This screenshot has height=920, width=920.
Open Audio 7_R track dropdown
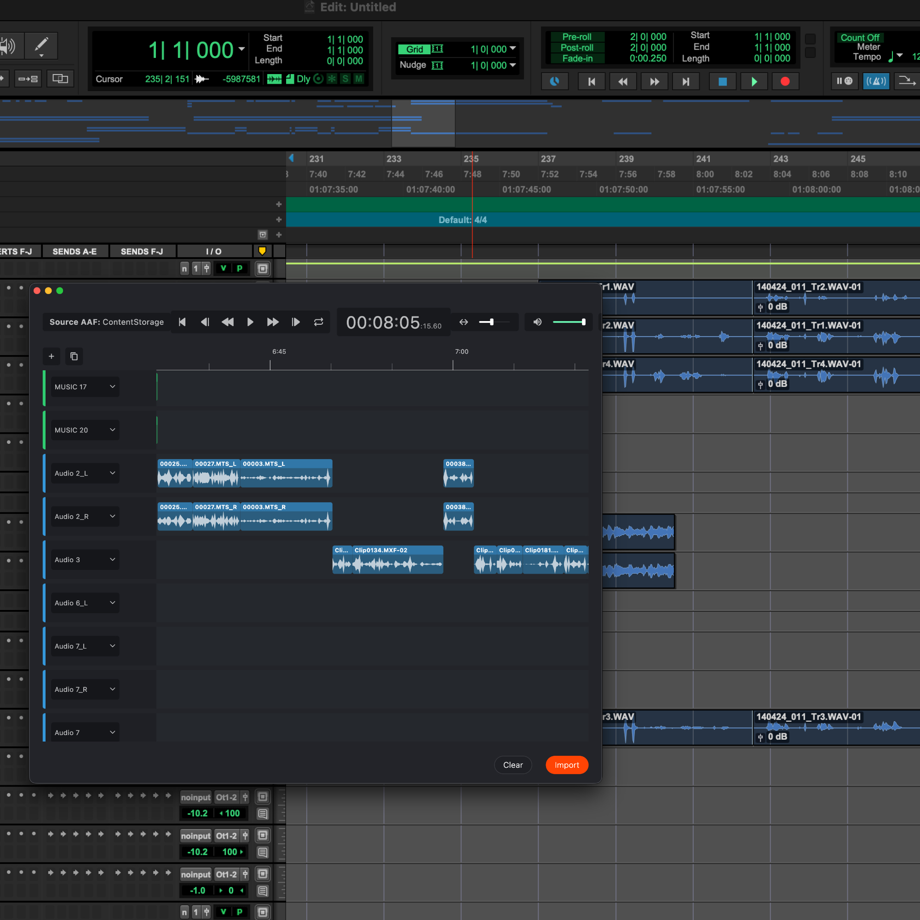(x=85, y=690)
